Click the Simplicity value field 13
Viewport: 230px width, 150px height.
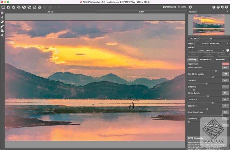click(x=225, y=87)
